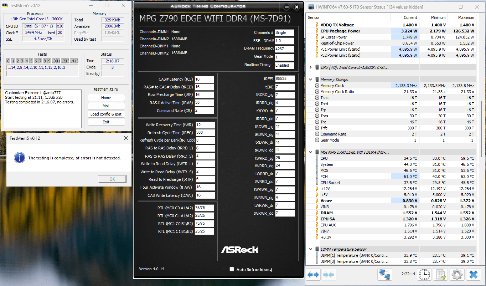Click +12V lightning bolt icon
Screen dimensions: 486x286
click(x=317, y=189)
